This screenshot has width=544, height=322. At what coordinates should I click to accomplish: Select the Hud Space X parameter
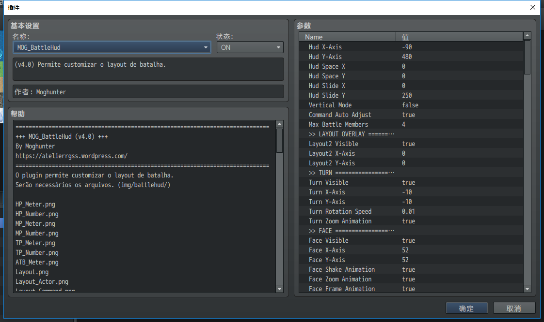[411, 66]
